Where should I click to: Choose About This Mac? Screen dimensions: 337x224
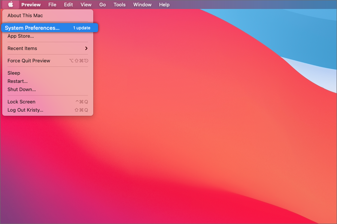pyautogui.click(x=25, y=16)
